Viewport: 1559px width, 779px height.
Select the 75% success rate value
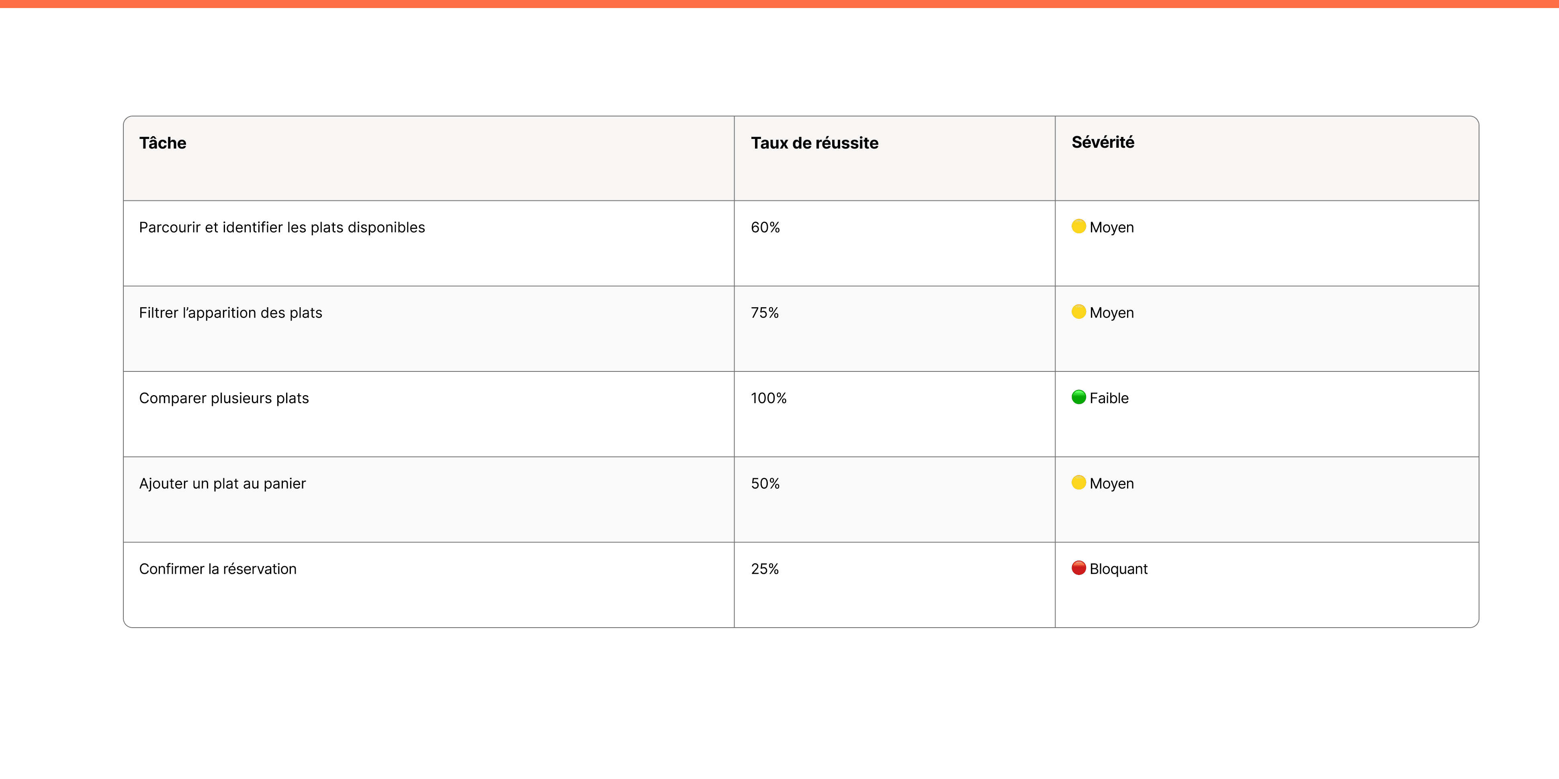click(x=764, y=313)
